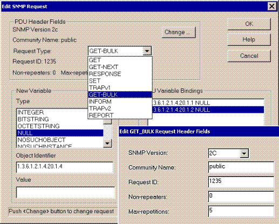Select BITSTRING variable type
The height and width of the screenshot is (224, 279).
(60, 119)
